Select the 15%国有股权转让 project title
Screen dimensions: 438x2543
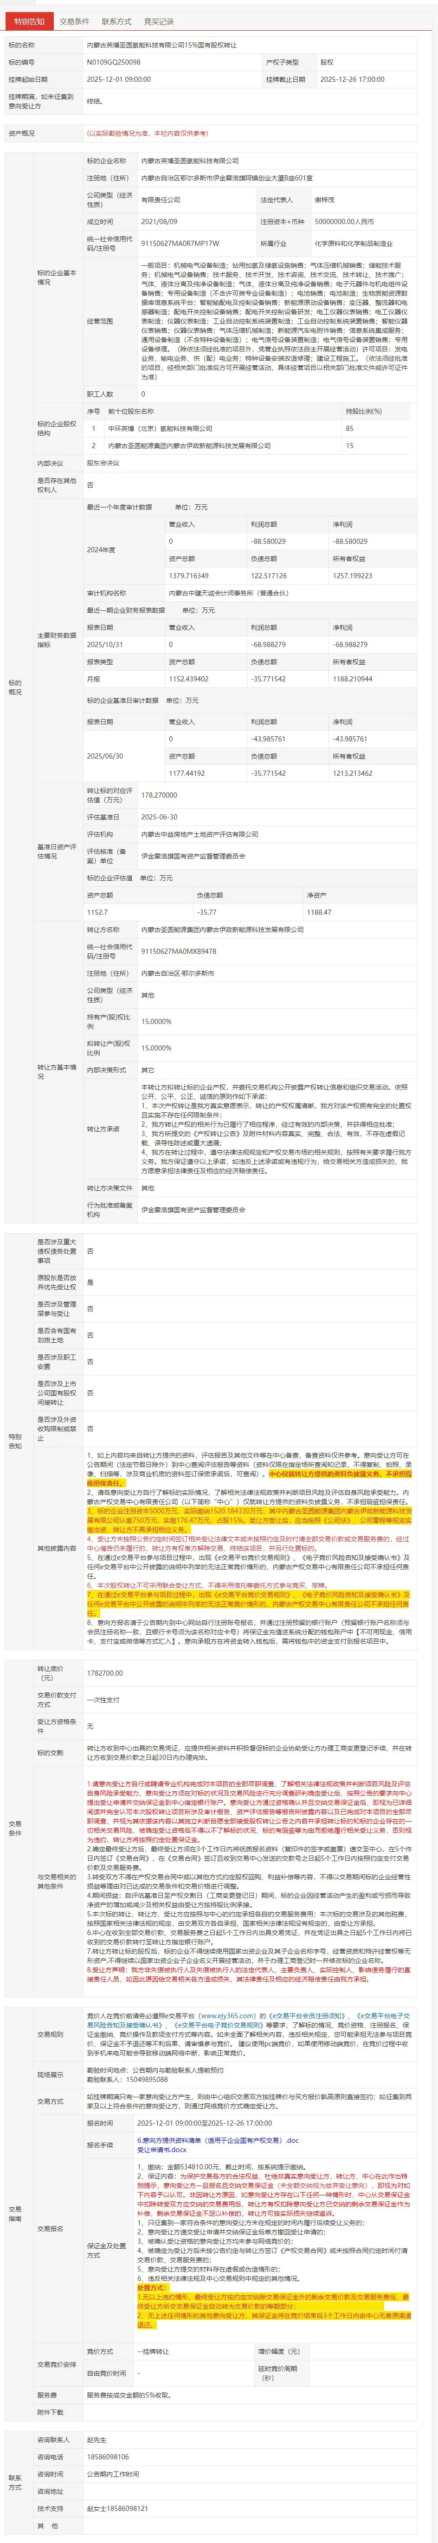pos(162,46)
